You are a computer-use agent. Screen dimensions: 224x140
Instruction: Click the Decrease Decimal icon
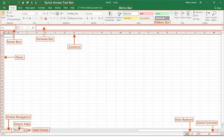pyautogui.click(x=102, y=18)
